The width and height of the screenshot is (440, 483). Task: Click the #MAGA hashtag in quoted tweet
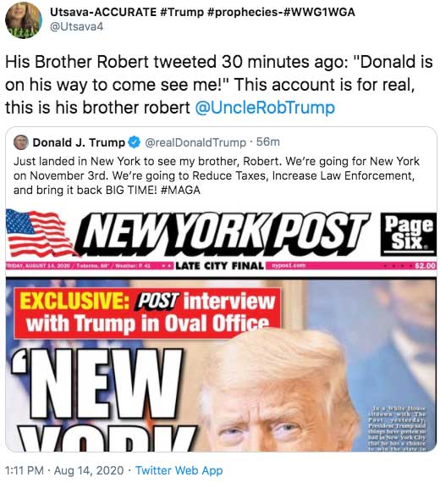click(180, 190)
